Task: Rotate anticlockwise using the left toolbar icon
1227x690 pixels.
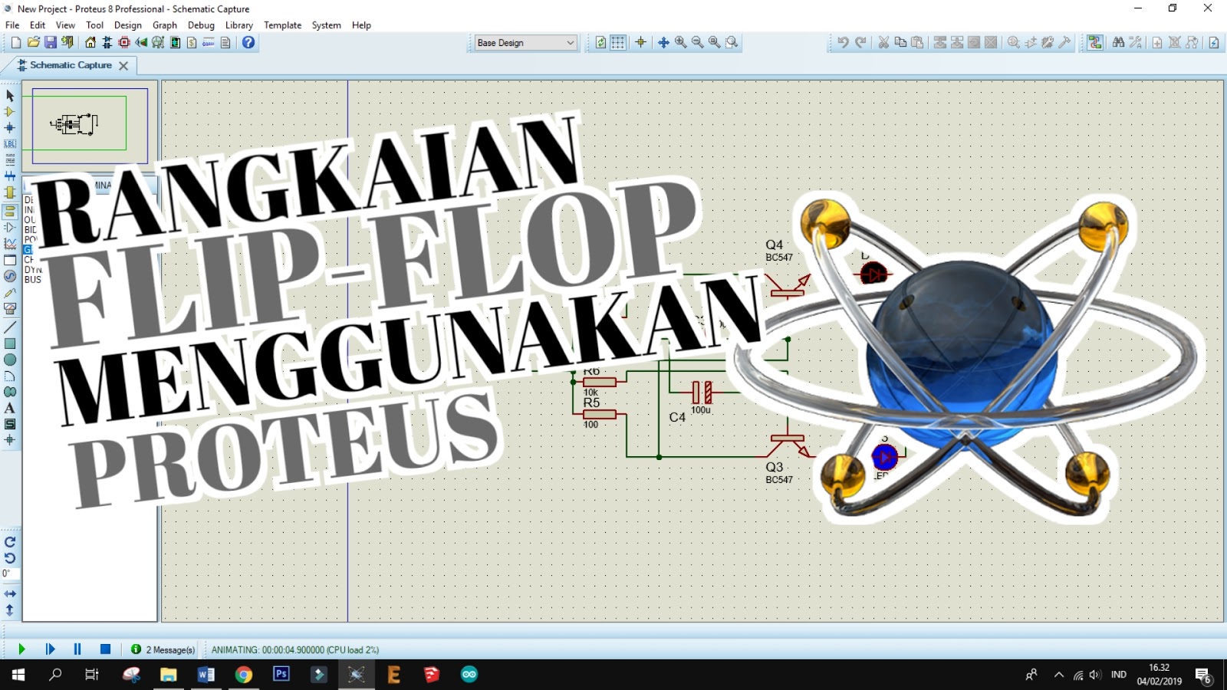Action: pos(10,558)
